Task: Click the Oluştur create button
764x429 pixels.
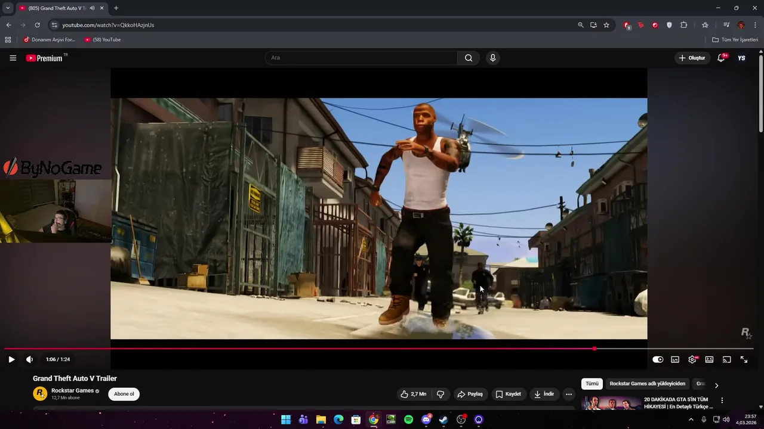Action: (x=692, y=58)
